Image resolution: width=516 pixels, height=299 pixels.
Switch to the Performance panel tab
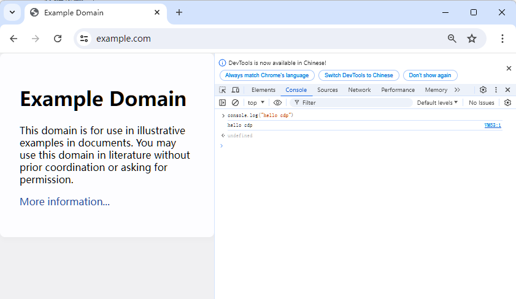[398, 89]
